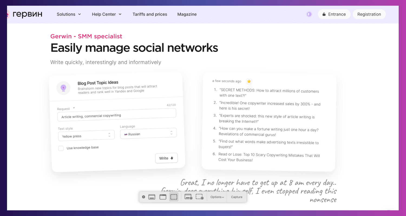Go to the Magazine page
The width and height of the screenshot is (406, 216).
click(x=187, y=14)
